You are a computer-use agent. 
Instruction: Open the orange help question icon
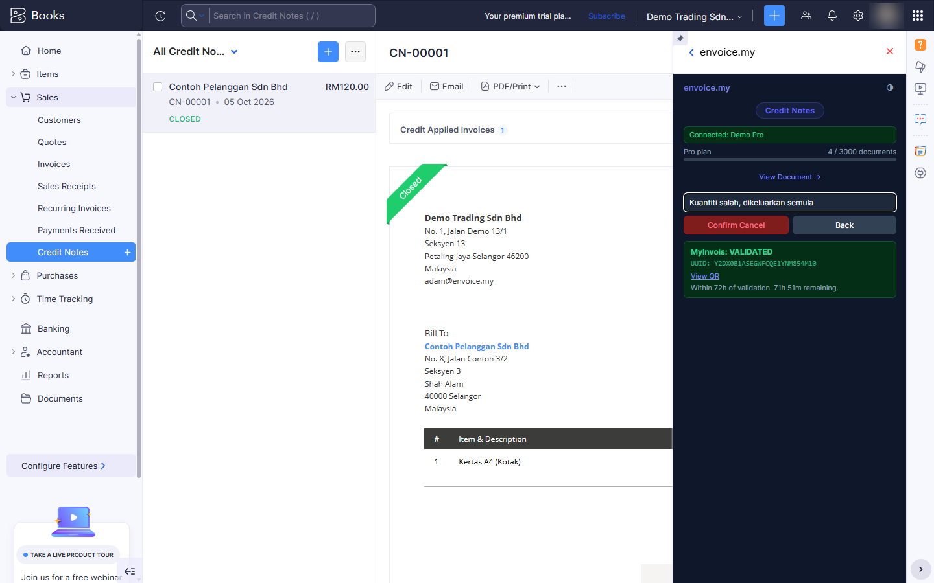tap(920, 45)
